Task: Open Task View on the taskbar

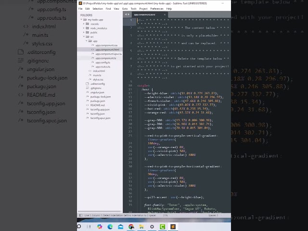Action: [89, 227]
